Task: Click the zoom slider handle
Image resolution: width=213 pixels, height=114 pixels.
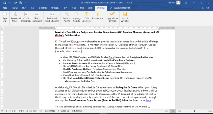Action: pos(194,111)
